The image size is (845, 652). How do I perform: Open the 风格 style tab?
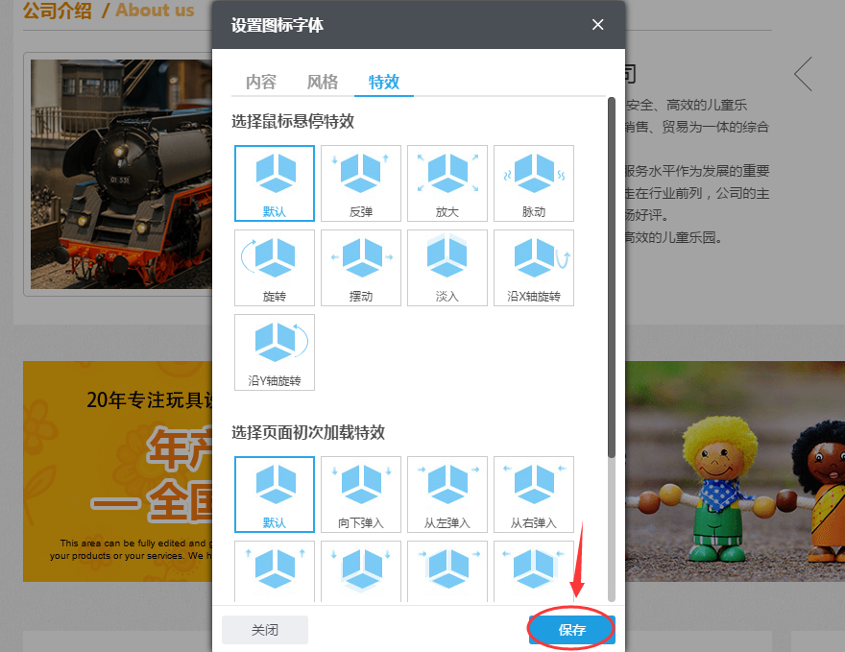click(323, 83)
